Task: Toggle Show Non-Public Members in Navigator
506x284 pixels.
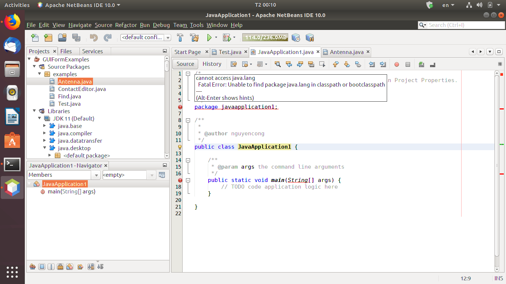Action: pos(60,267)
